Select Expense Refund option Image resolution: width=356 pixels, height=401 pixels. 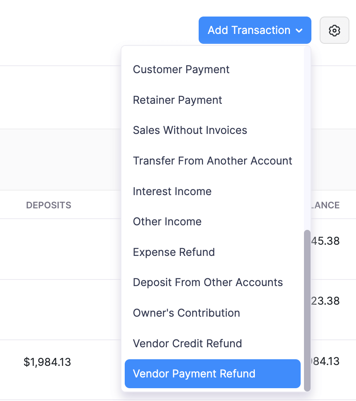tap(173, 252)
